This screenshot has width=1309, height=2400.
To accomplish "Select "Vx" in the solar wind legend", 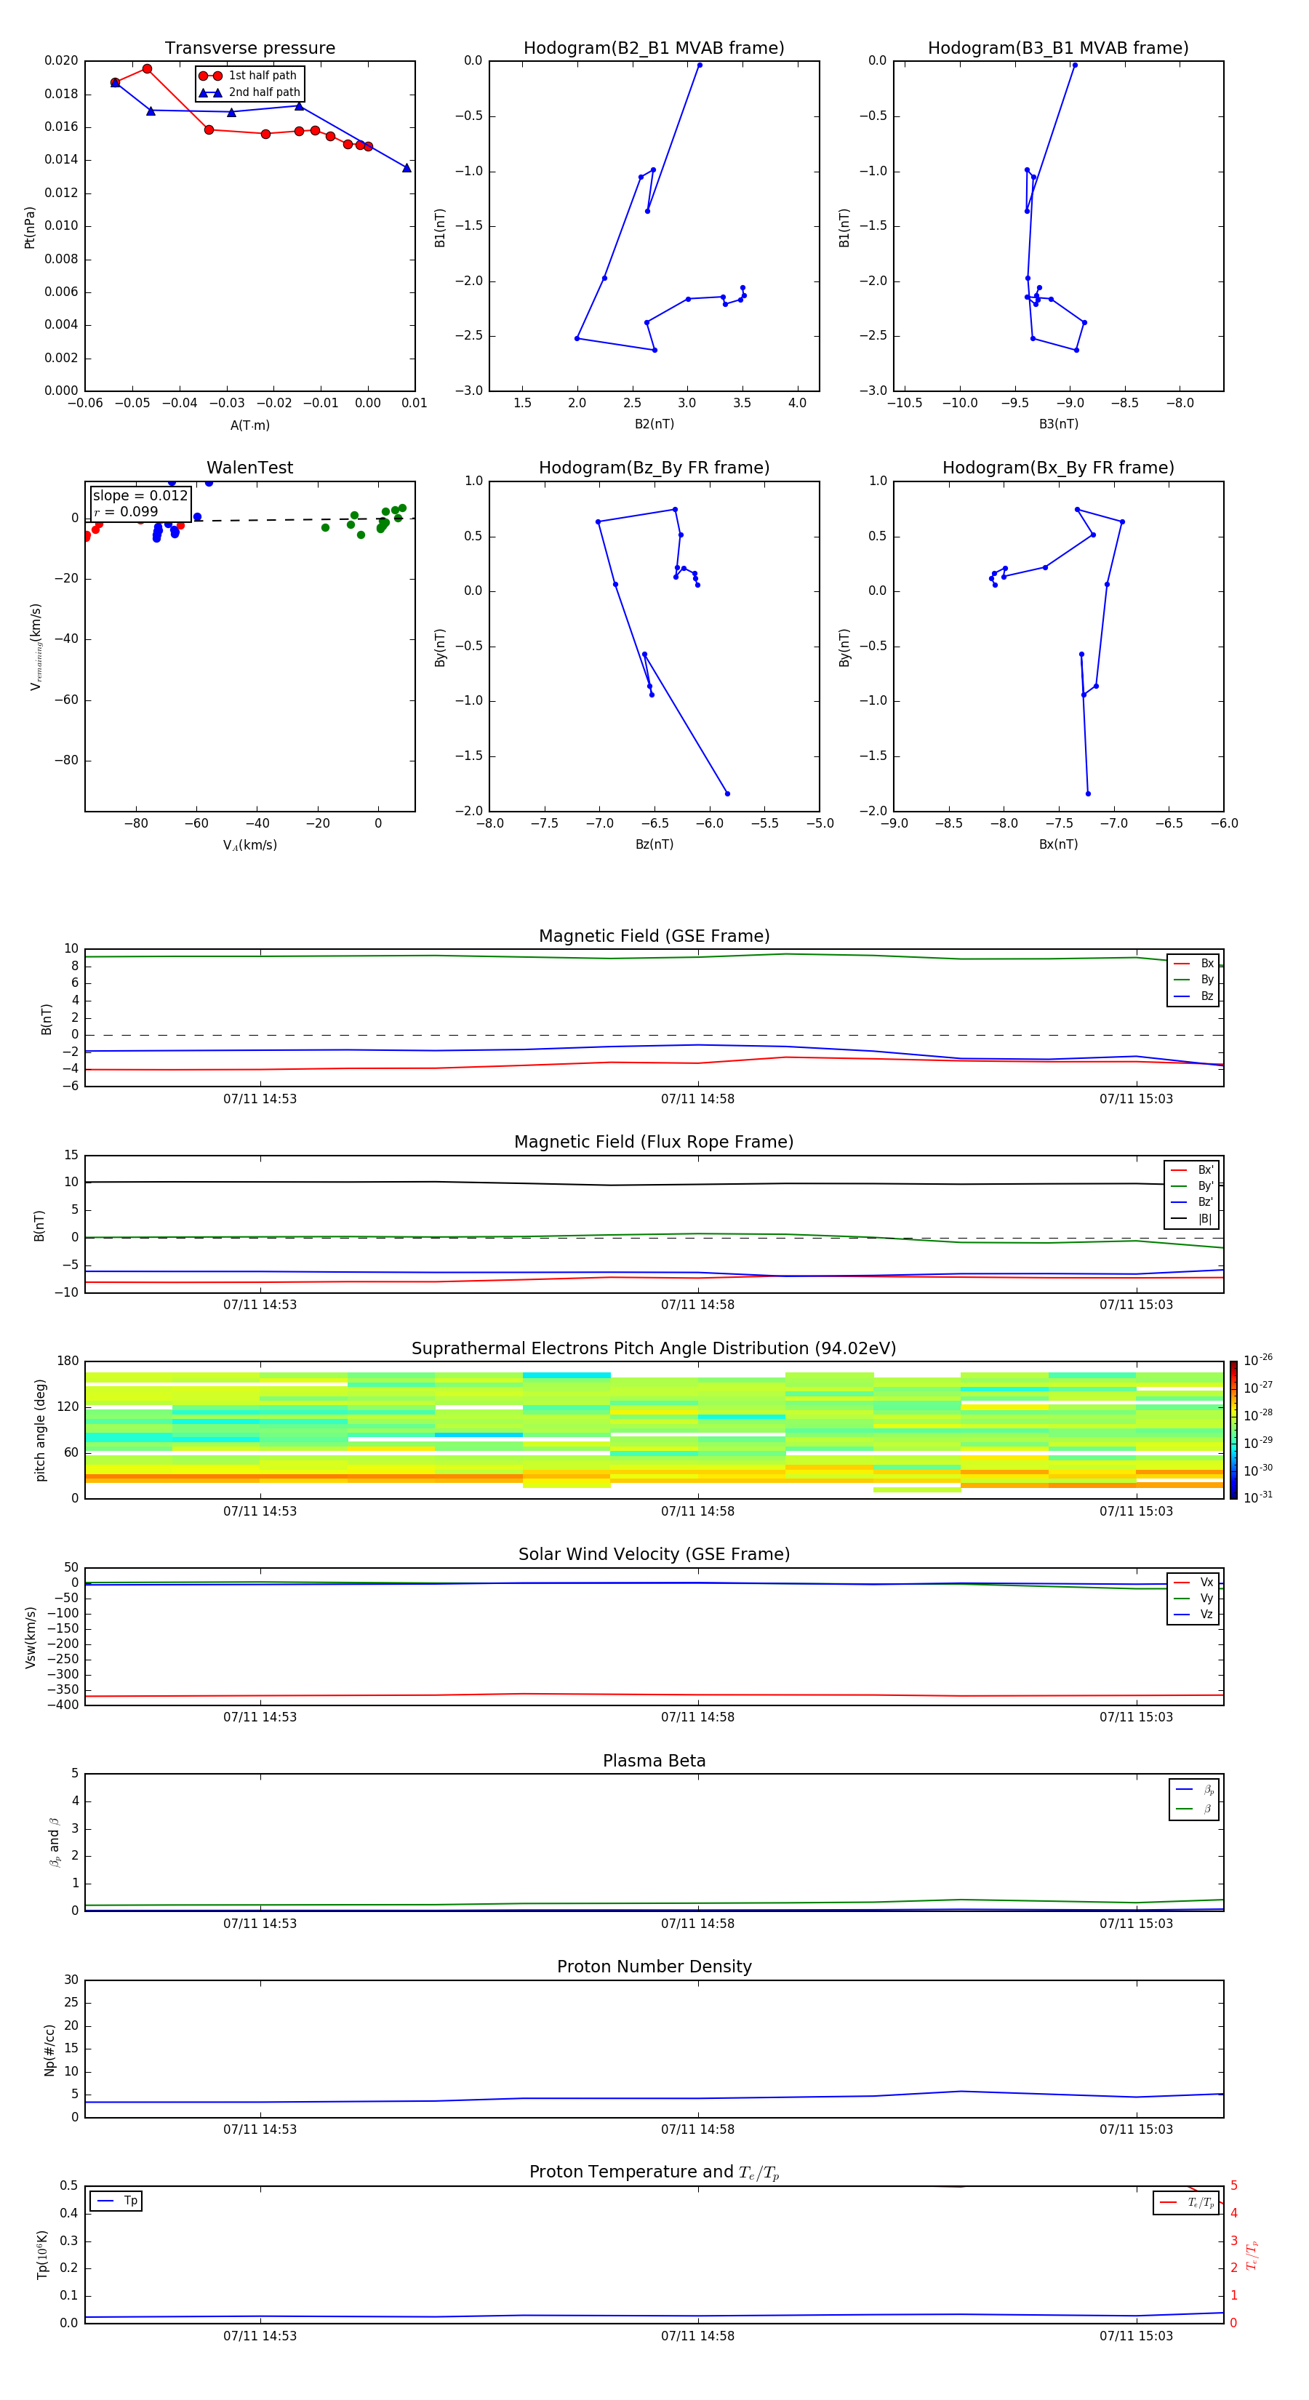I will (x=1194, y=1582).
